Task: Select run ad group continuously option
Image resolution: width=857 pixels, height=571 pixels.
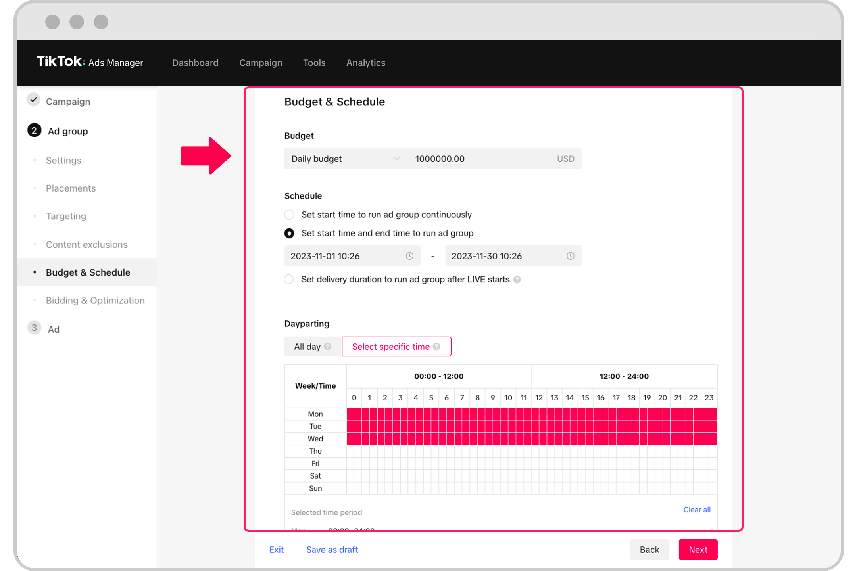Action: [x=289, y=215]
